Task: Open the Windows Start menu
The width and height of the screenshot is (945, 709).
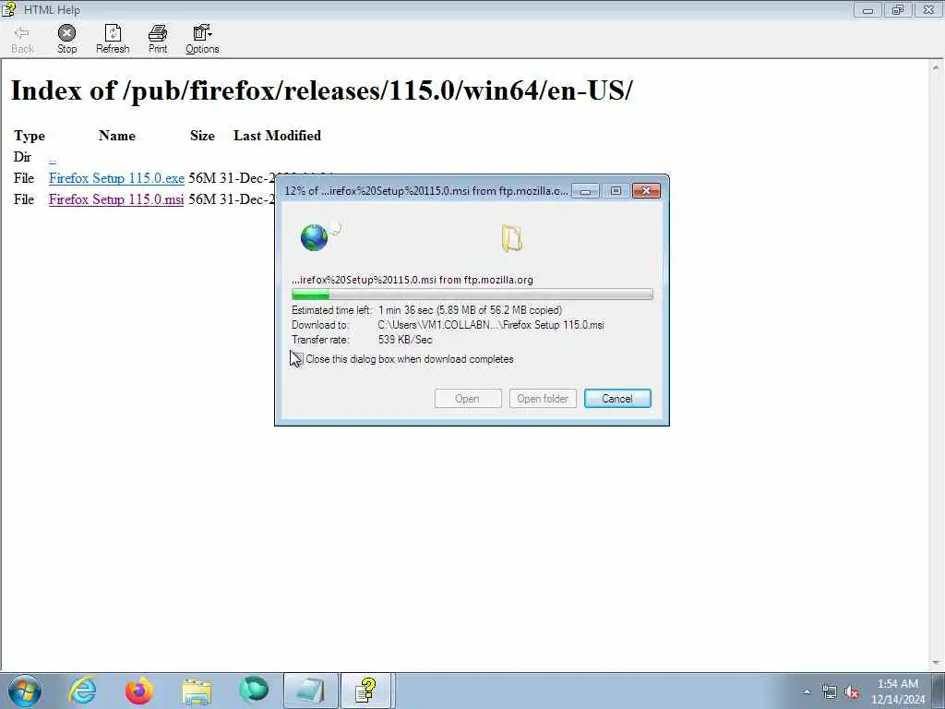Action: pyautogui.click(x=25, y=691)
